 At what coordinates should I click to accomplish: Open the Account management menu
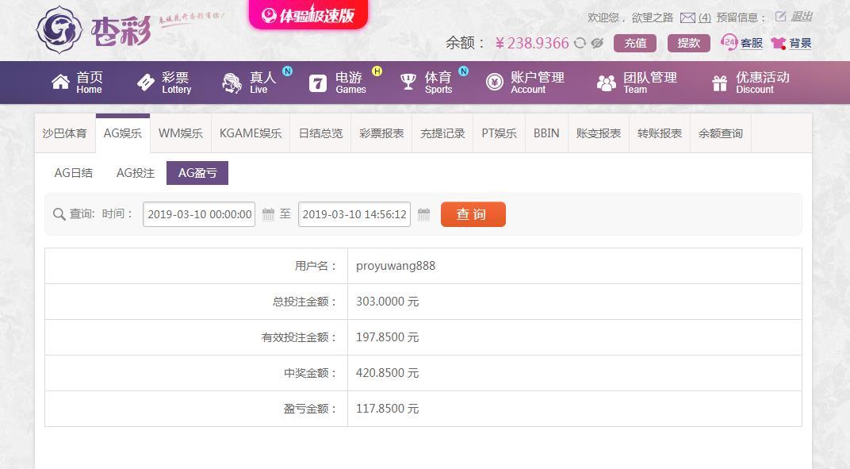click(x=525, y=83)
